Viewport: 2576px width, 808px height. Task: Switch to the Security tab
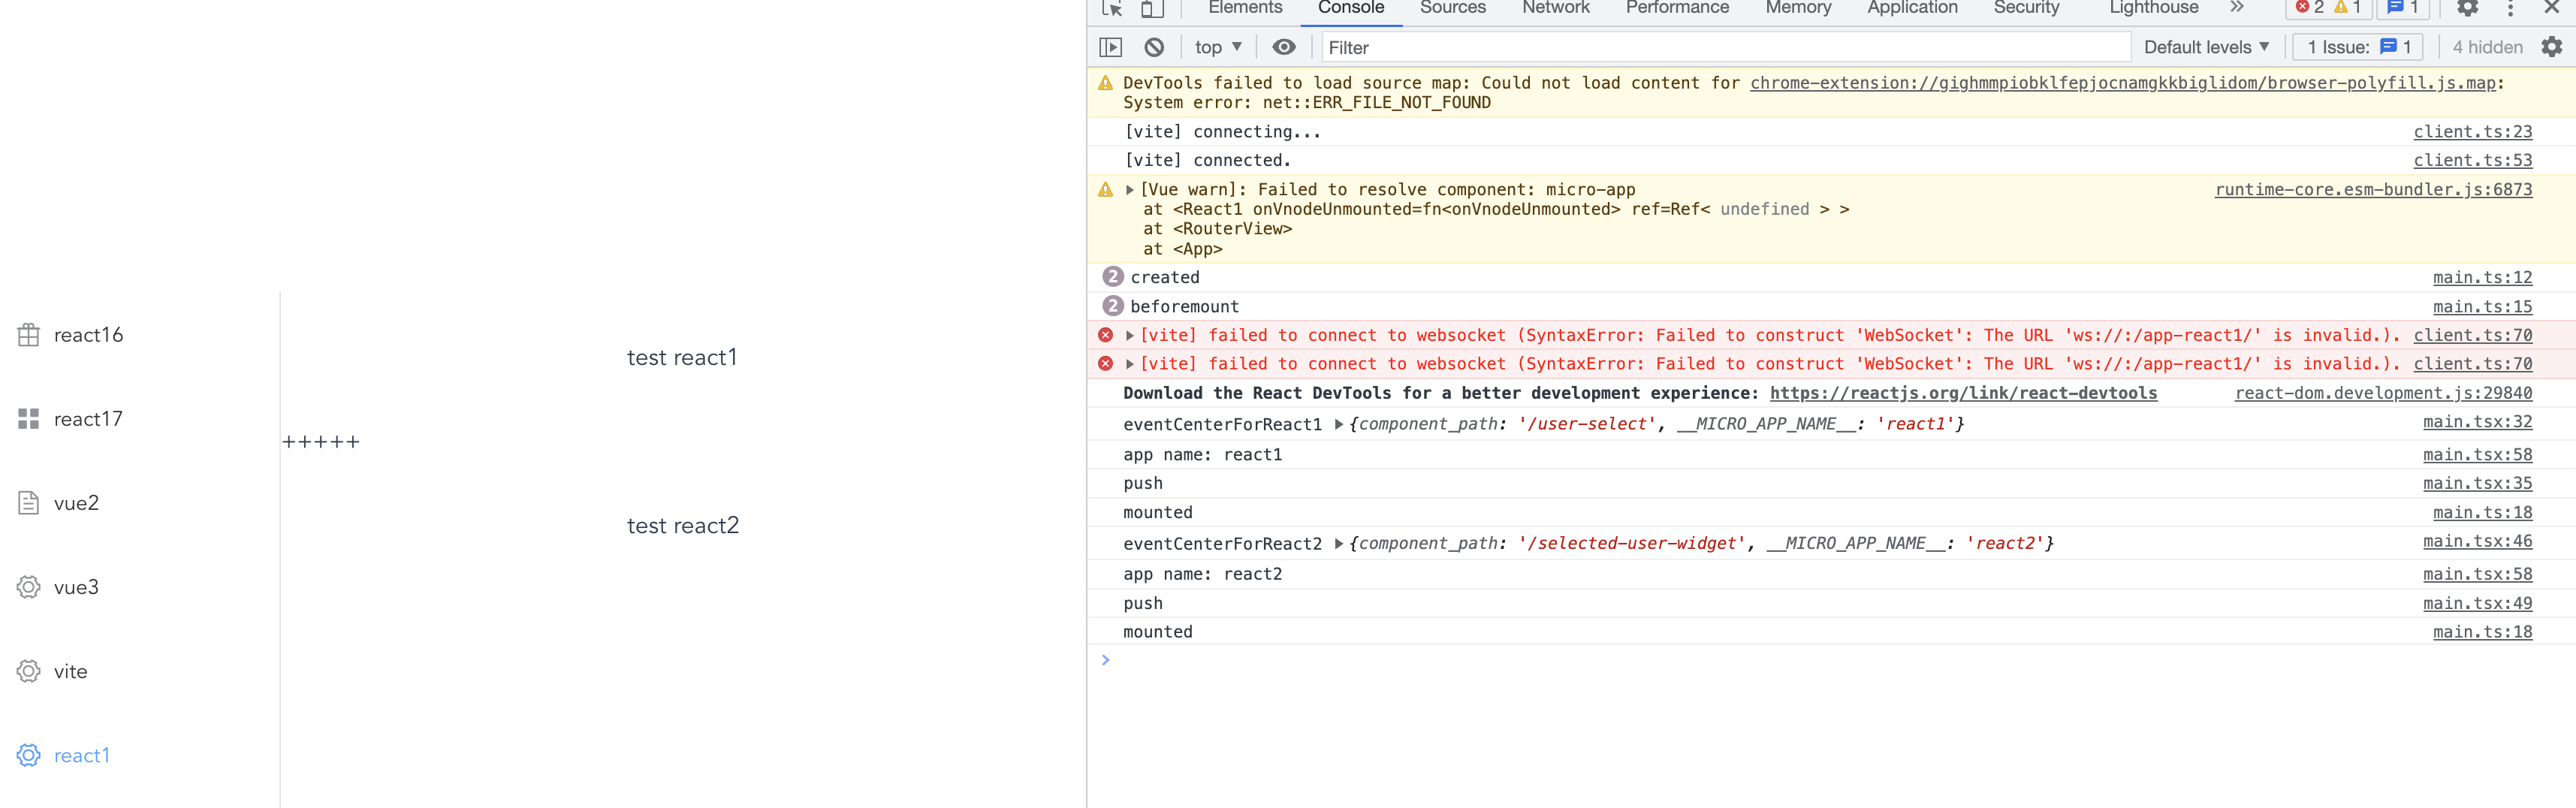[2026, 8]
